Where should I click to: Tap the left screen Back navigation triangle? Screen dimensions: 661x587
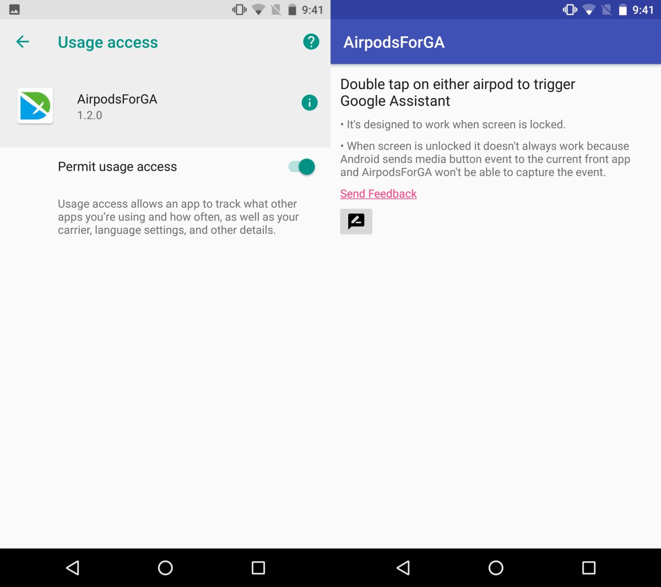coord(73,568)
